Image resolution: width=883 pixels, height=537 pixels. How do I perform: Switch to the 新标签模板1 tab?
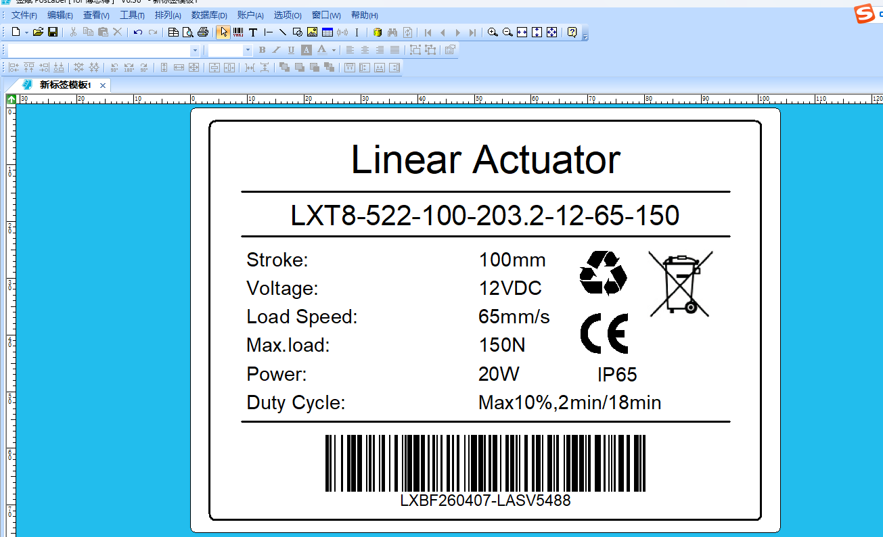65,85
